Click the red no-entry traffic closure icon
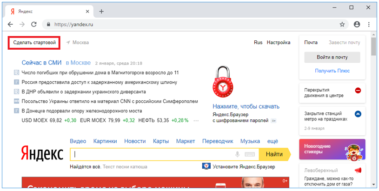This screenshot has width=379, height=191. [x=358, y=90]
